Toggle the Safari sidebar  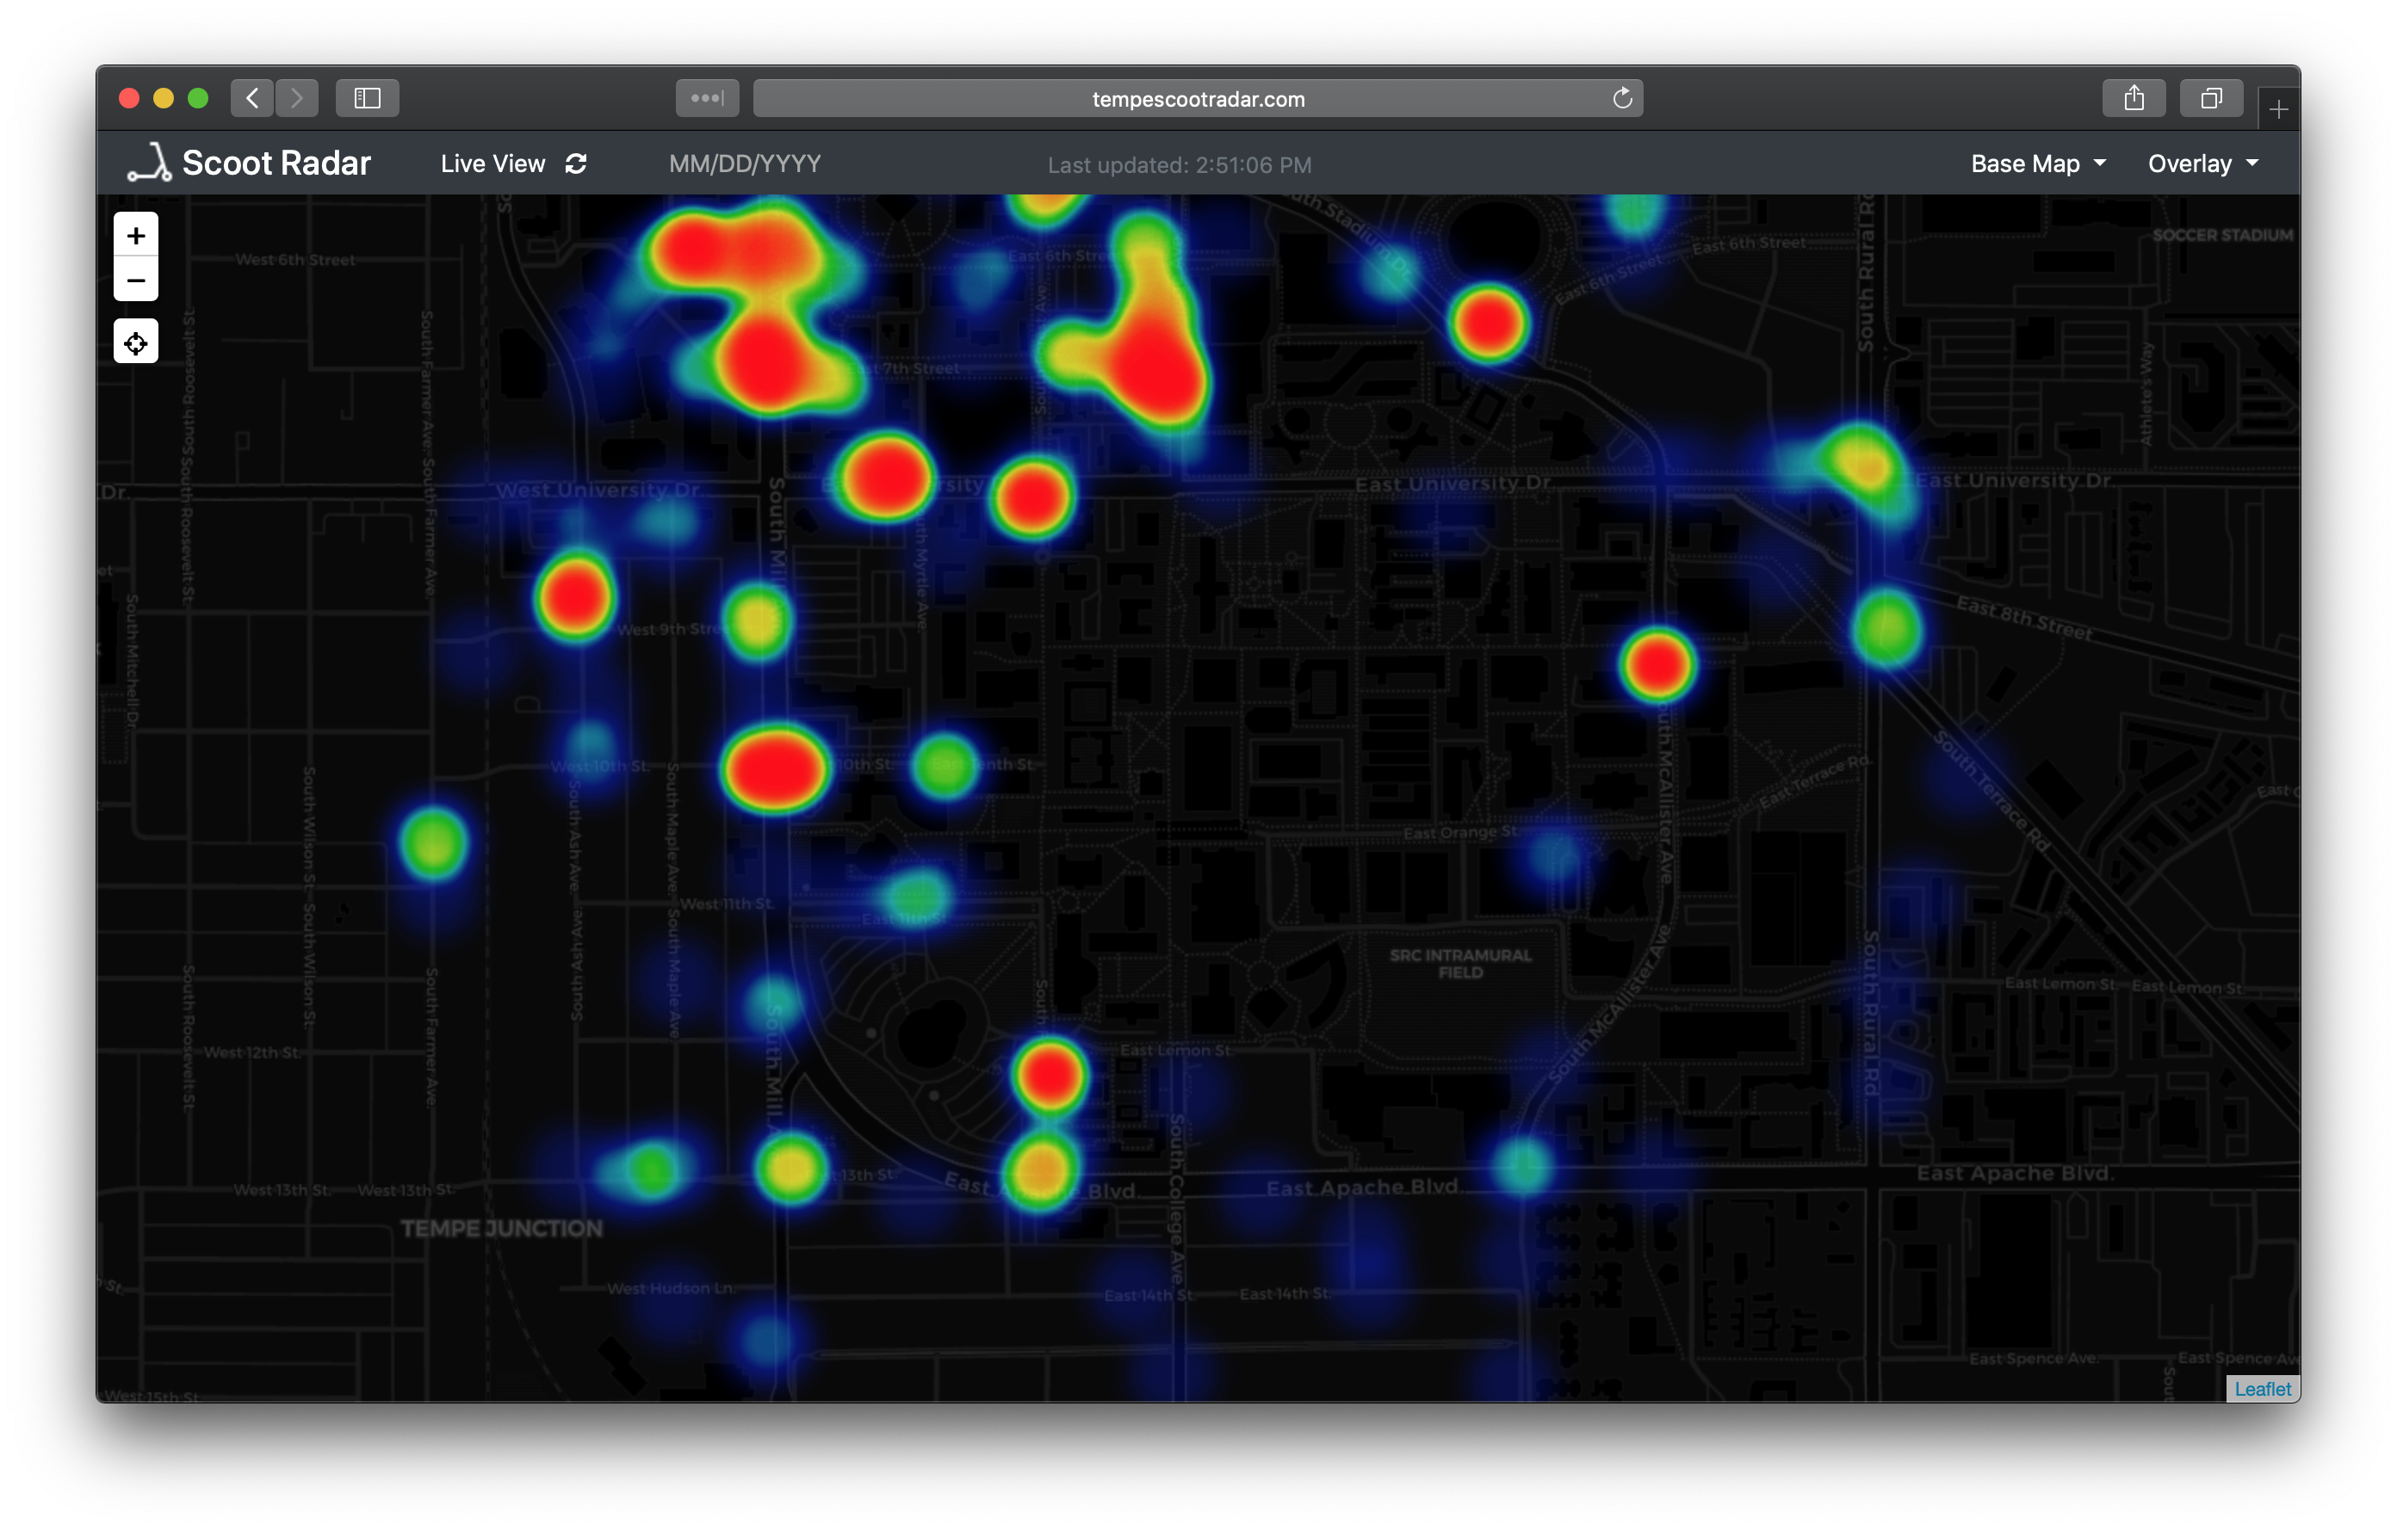point(368,98)
